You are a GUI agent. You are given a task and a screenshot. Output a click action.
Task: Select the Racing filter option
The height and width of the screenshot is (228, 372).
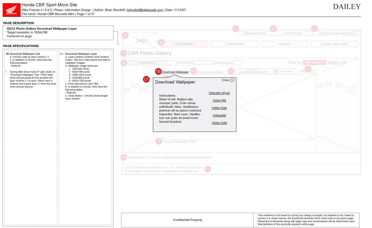coord(333,62)
